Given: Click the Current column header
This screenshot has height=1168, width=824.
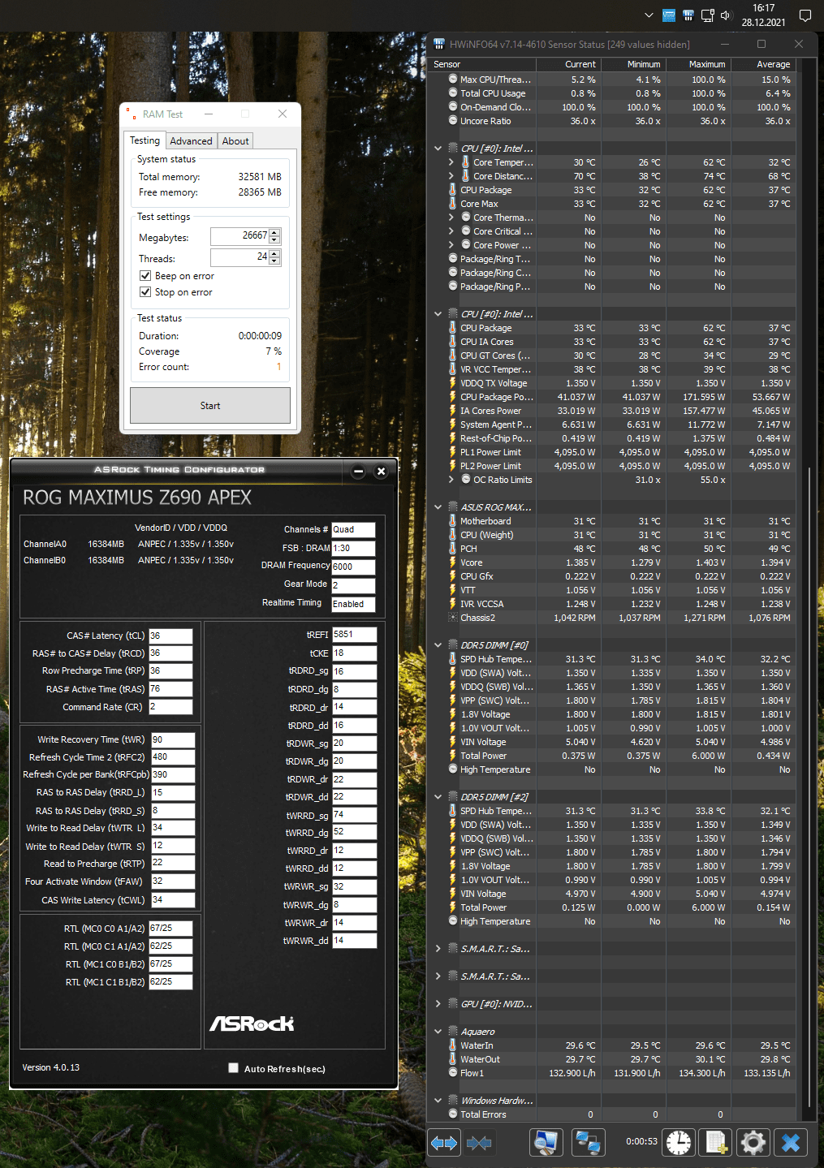Looking at the screenshot, I should coord(568,64).
